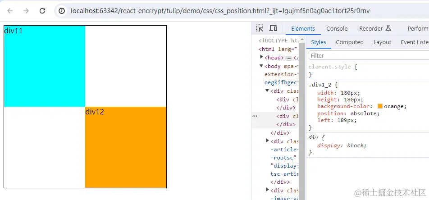Click the orange div12 box

pyautogui.click(x=126, y=147)
